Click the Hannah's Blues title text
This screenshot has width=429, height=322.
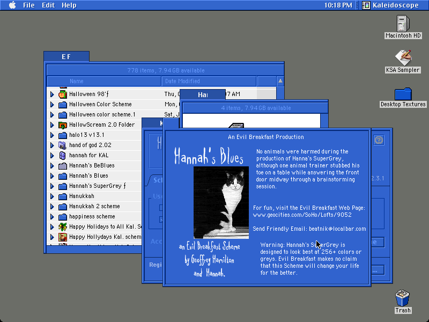click(209, 156)
